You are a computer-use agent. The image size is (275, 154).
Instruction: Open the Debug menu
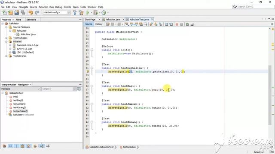[59, 7]
